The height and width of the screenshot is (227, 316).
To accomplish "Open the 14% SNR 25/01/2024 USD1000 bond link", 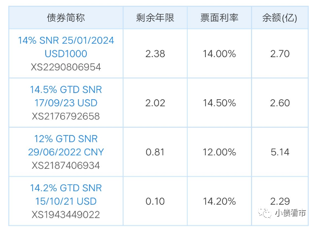I will (66, 47).
